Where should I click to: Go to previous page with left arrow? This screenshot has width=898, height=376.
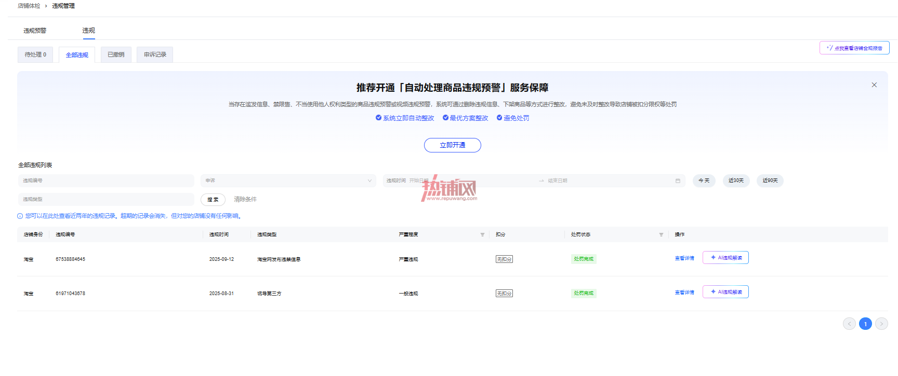(x=849, y=324)
